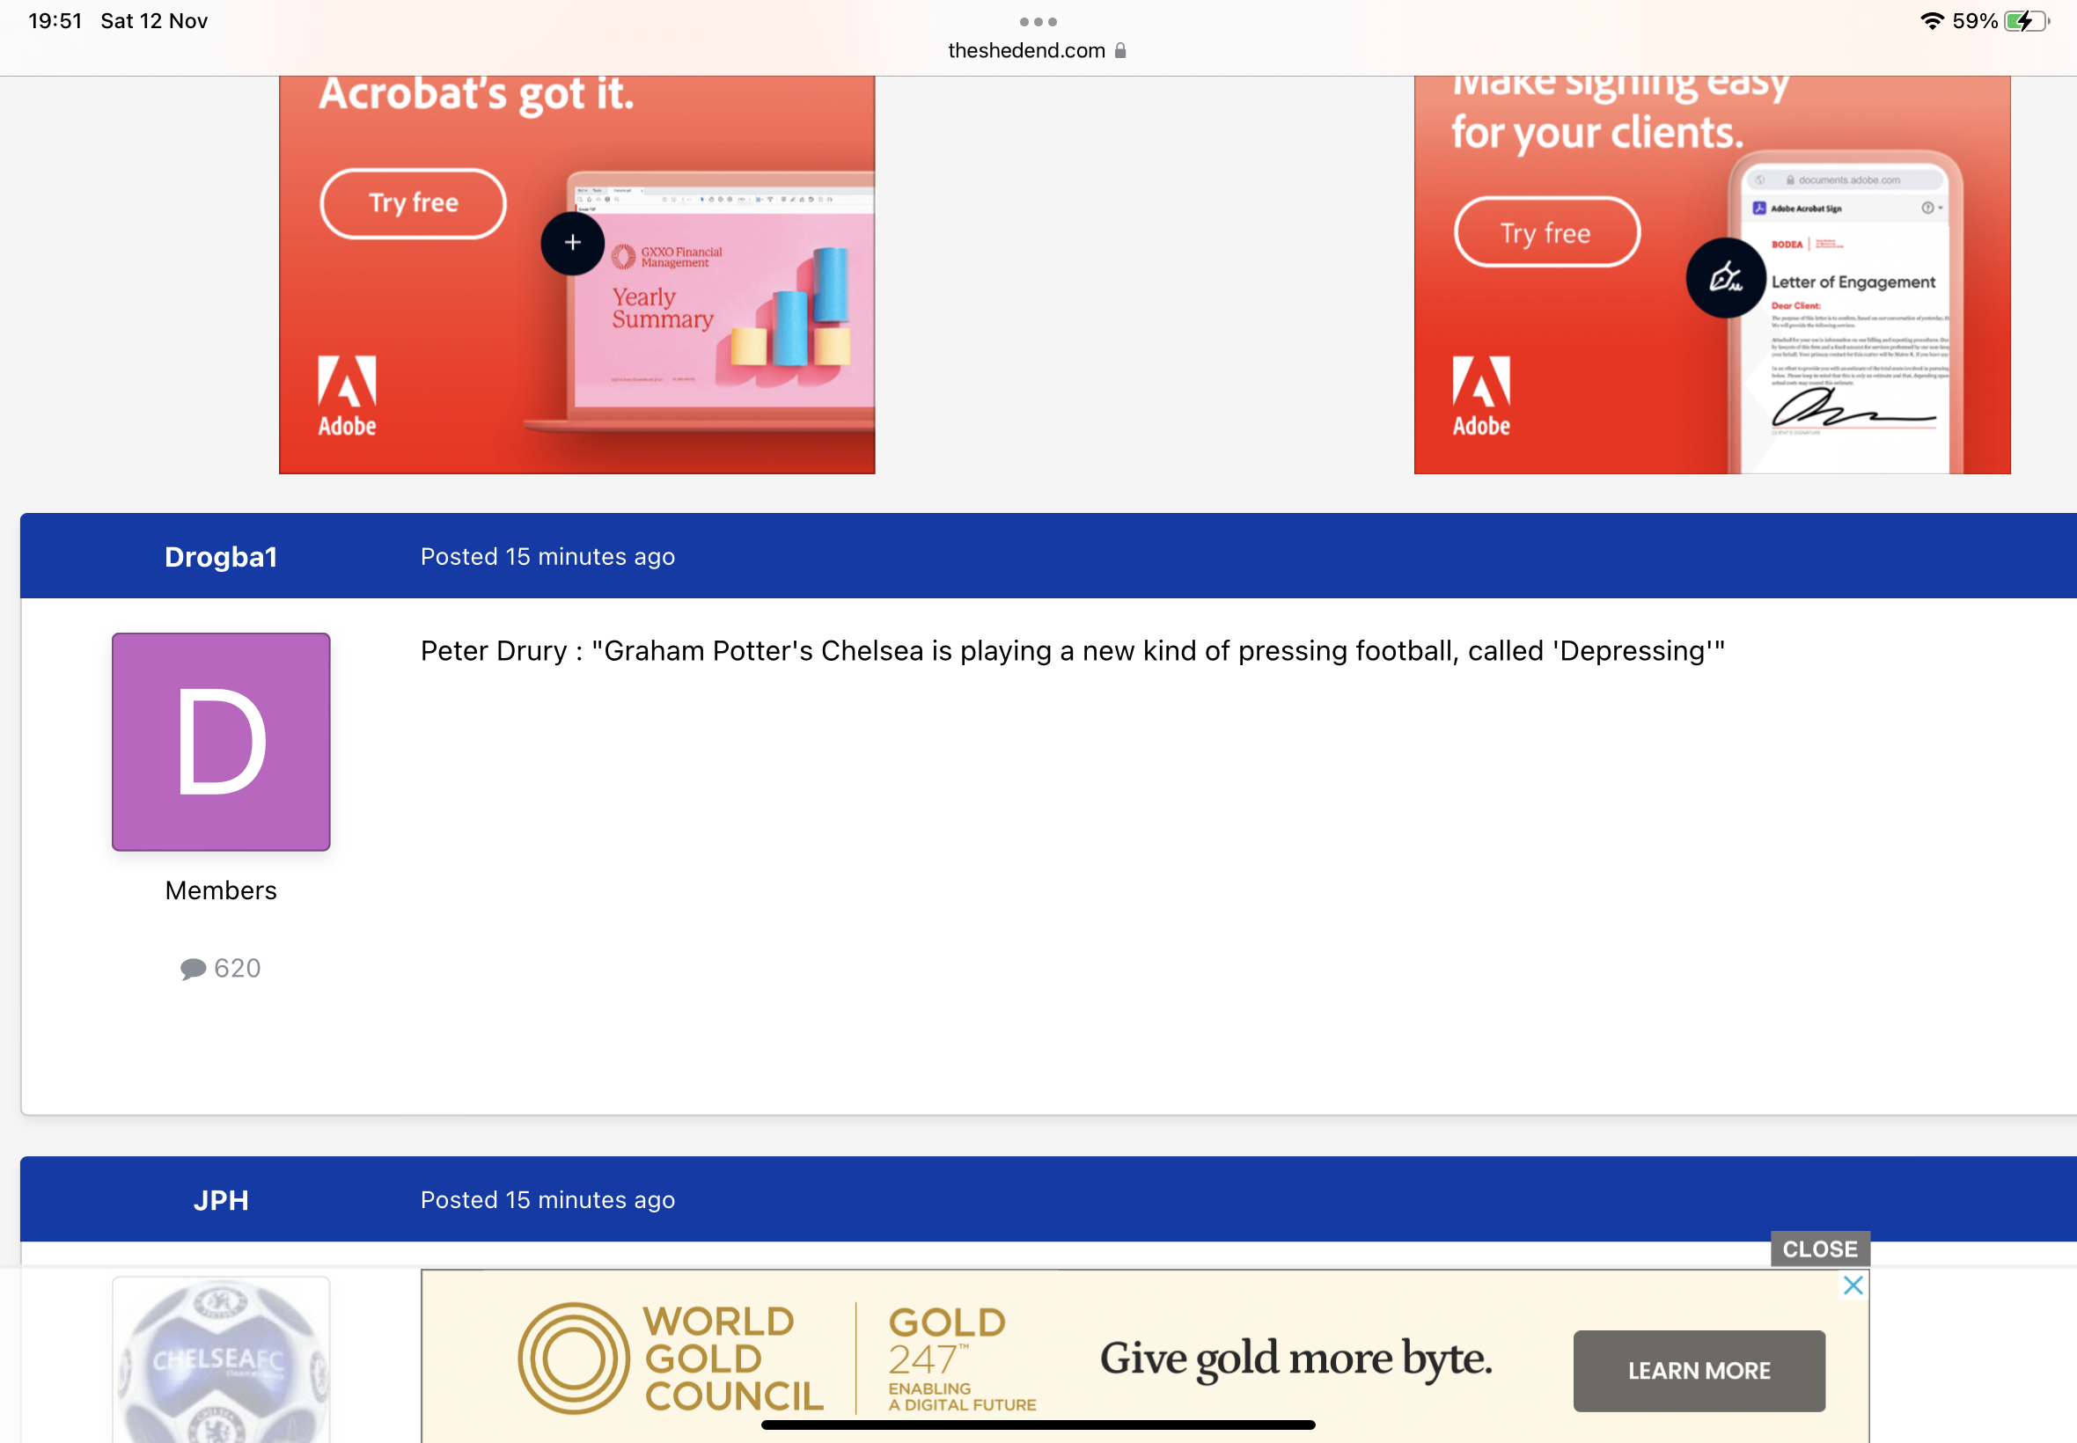Image resolution: width=2077 pixels, height=1443 pixels.
Task: Click Try free in the signing ad
Action: click(1546, 232)
